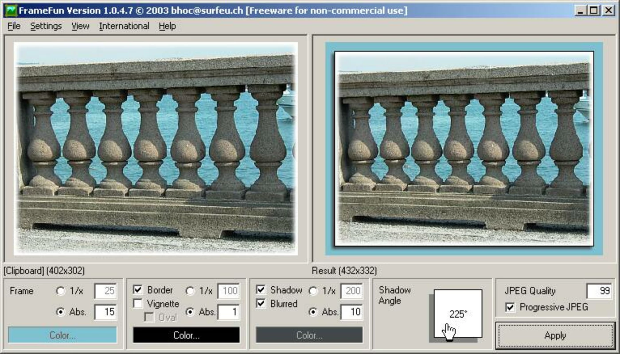This screenshot has width=620, height=354.
Task: Click the FrameFun app icon in title bar
Action: pos(10,10)
